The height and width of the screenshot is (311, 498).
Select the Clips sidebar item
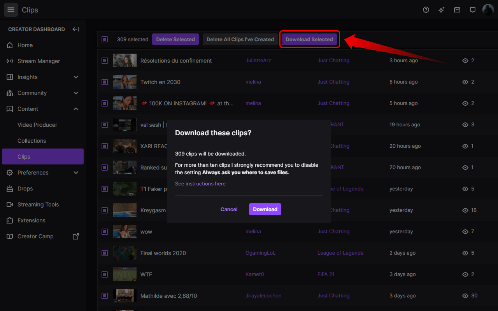pos(43,157)
